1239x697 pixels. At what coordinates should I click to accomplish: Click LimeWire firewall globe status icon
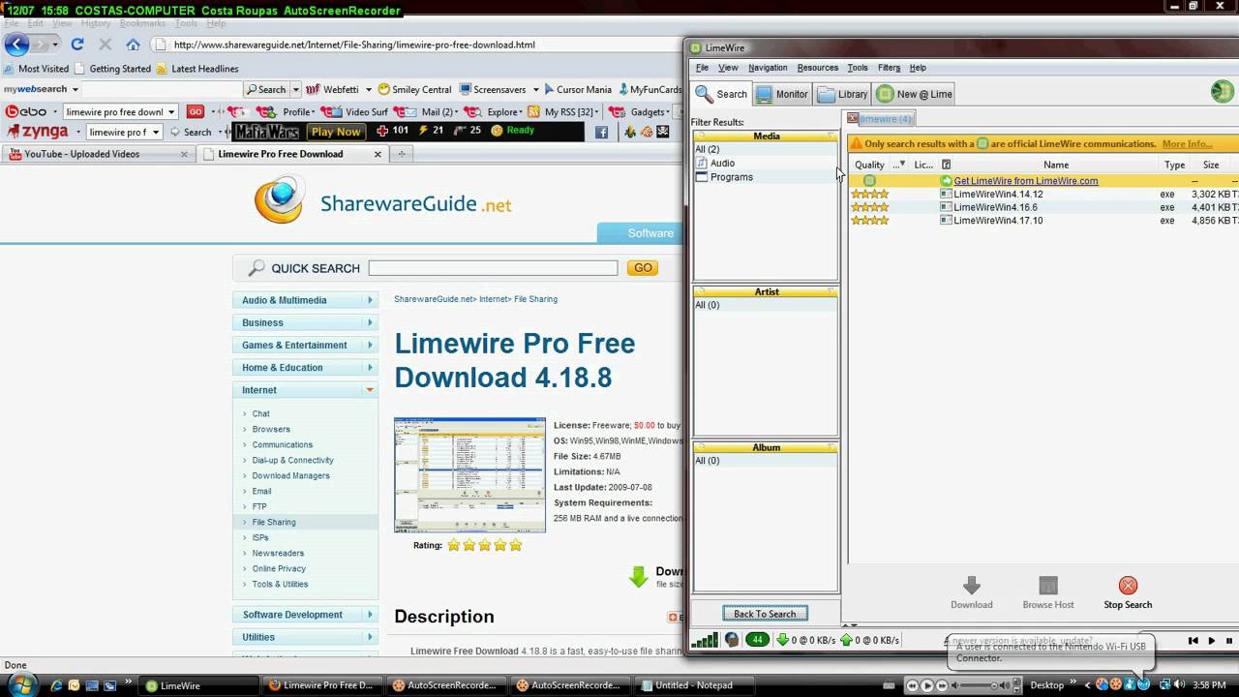coord(732,639)
